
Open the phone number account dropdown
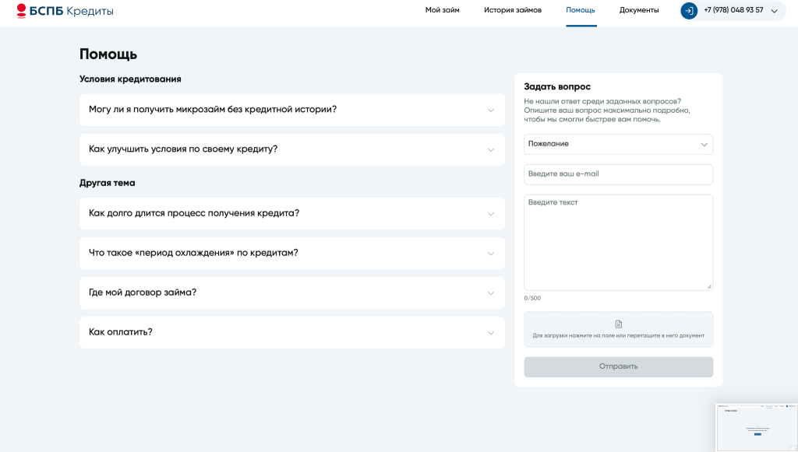(x=774, y=11)
